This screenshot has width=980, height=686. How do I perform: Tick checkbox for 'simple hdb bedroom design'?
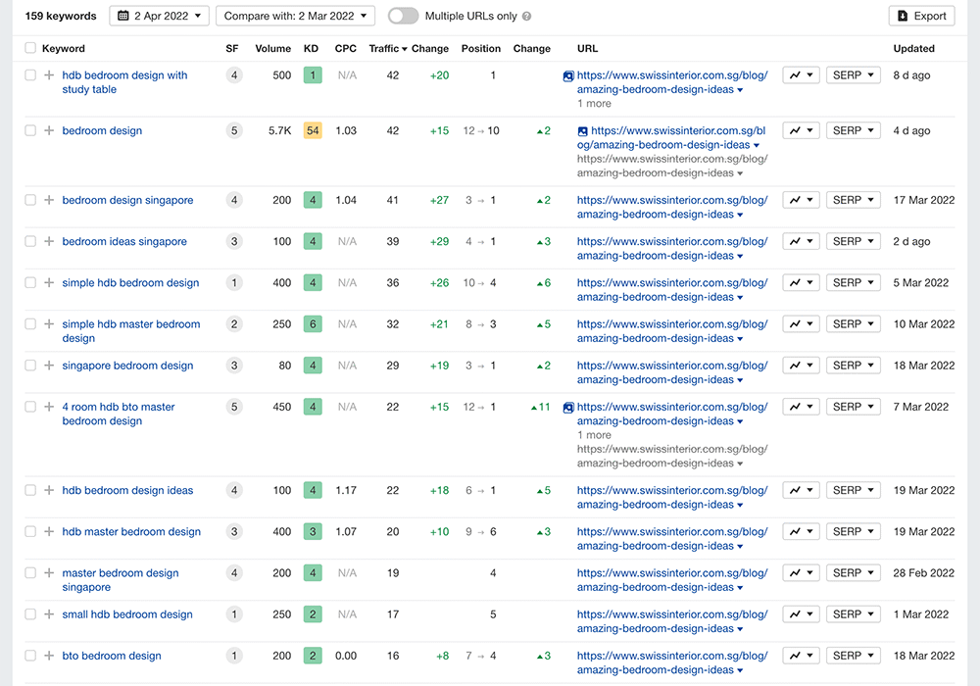[x=30, y=282]
